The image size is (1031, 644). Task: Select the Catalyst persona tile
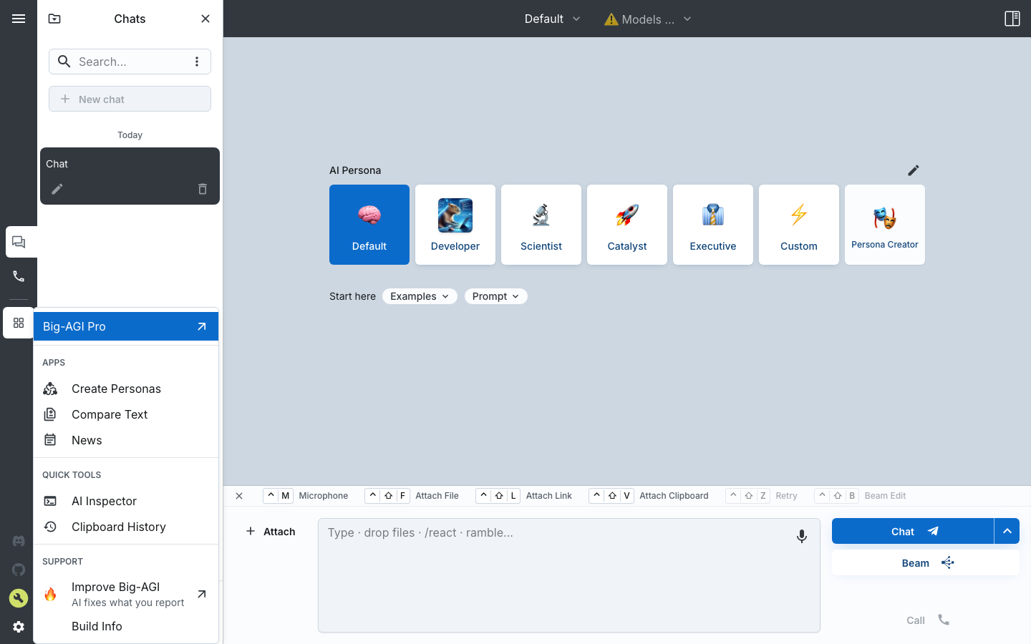point(627,225)
